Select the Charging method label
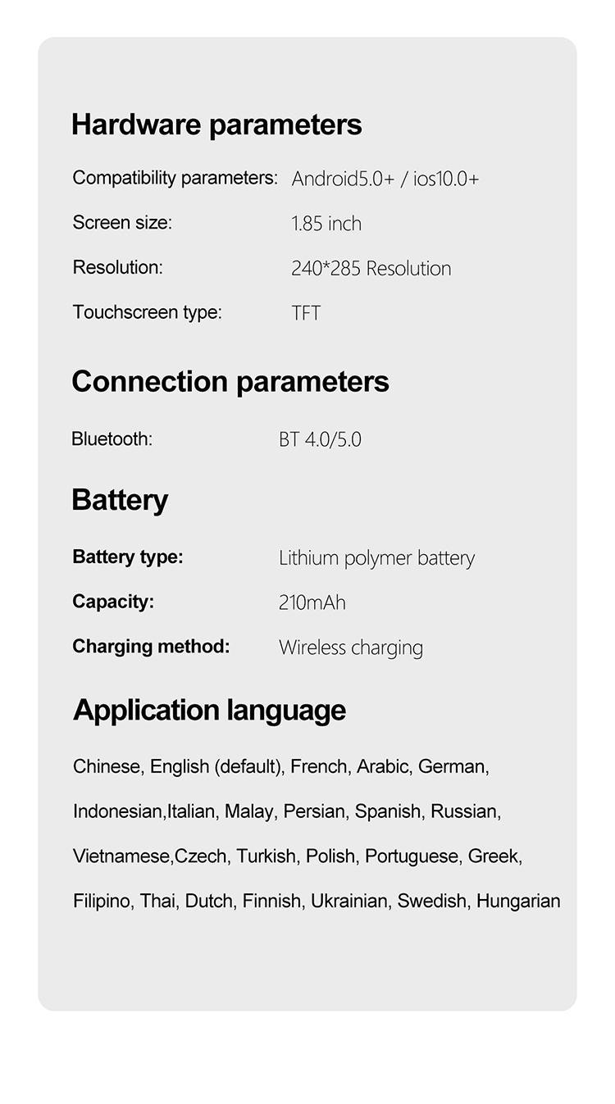The height and width of the screenshot is (1104, 615). (x=151, y=647)
